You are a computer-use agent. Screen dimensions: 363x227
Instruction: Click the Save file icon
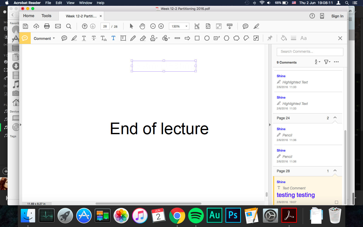click(x=25, y=26)
